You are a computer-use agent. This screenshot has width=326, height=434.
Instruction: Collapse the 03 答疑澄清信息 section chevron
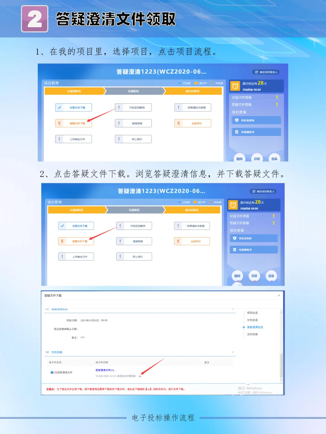click(232, 309)
